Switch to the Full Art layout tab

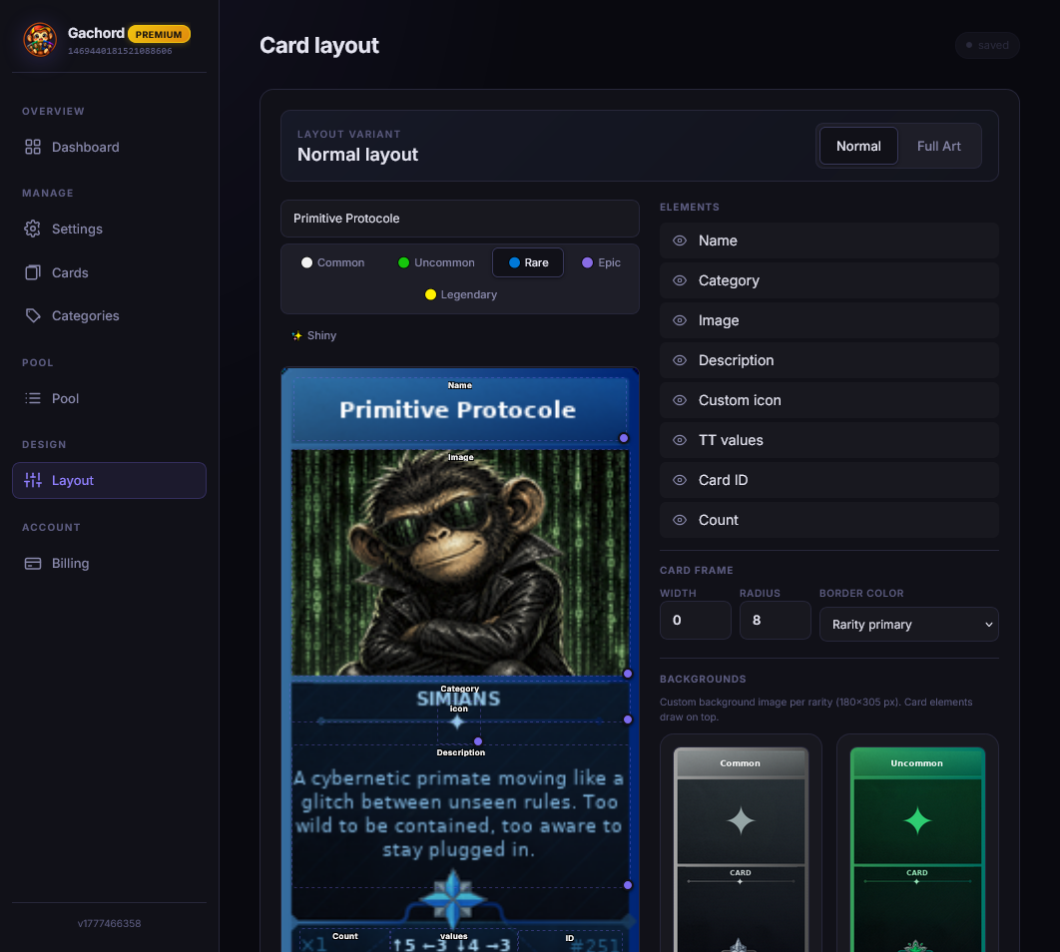938,146
